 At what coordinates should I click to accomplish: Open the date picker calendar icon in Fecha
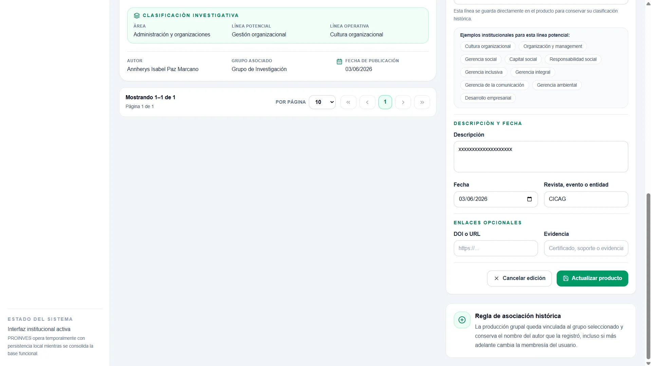[529, 199]
